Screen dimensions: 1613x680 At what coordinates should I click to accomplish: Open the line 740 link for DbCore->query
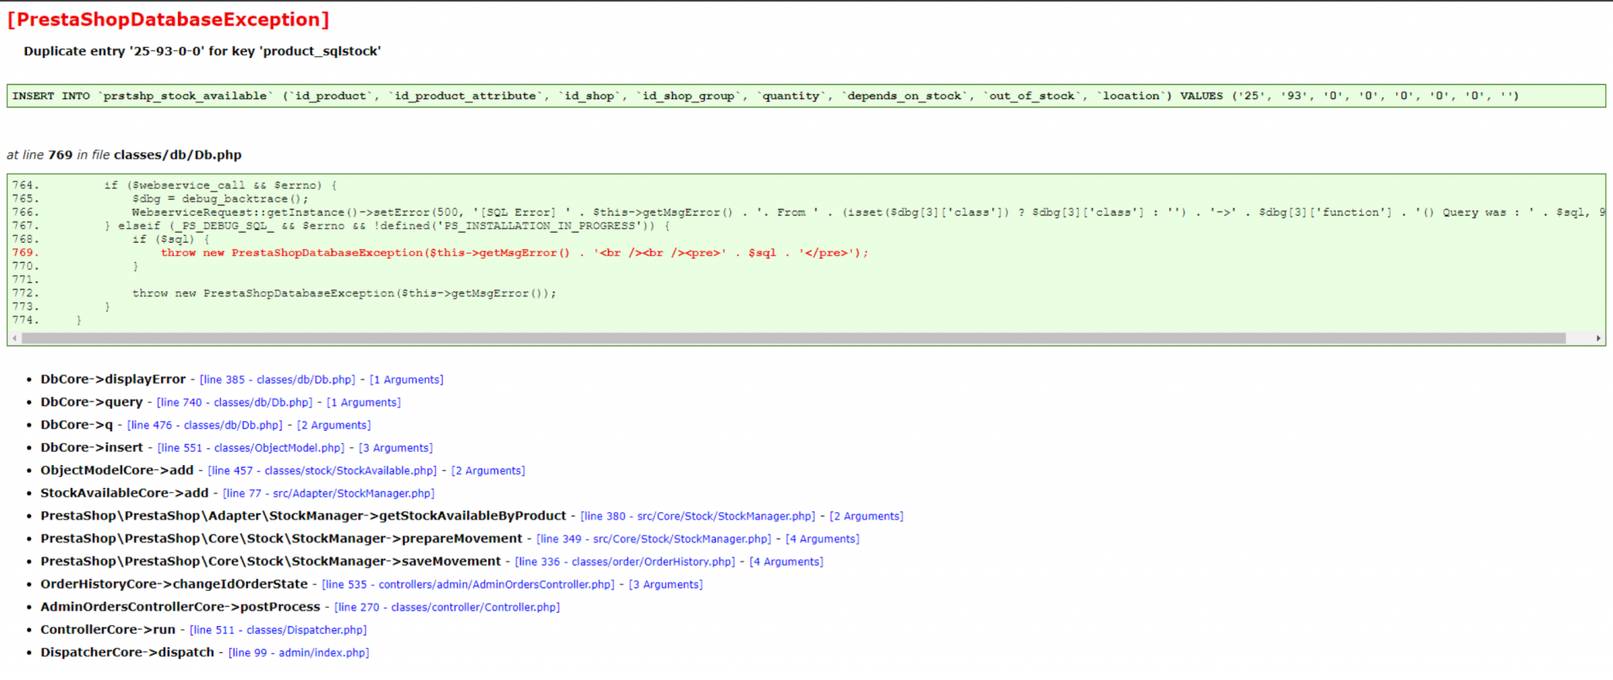[234, 403]
